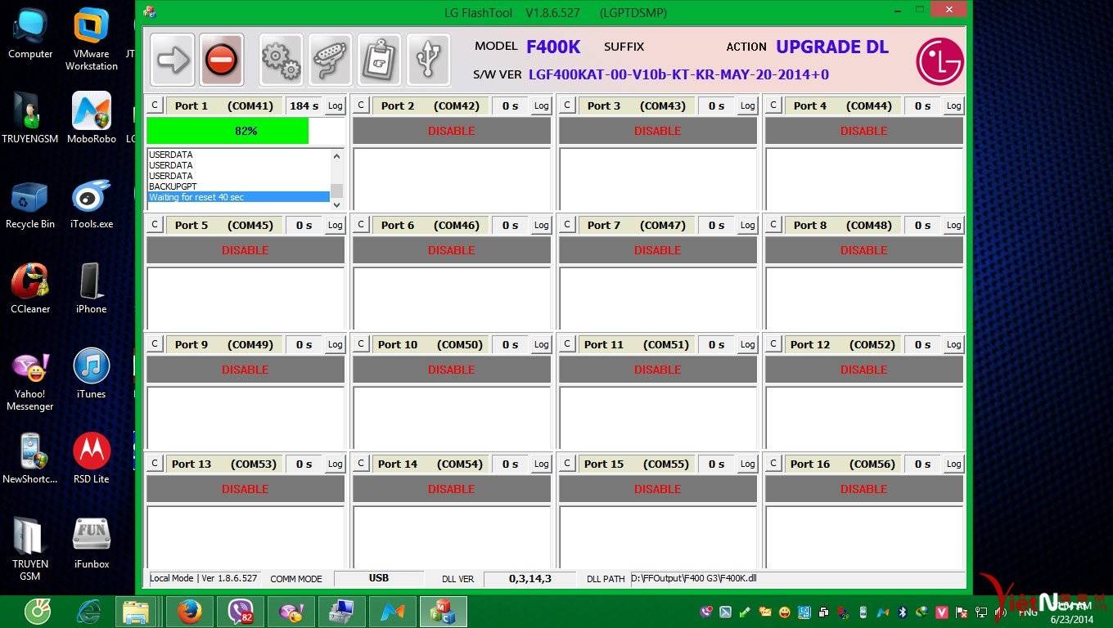Open the Log for Port 8
This screenshot has height=628, width=1113.
coord(954,225)
